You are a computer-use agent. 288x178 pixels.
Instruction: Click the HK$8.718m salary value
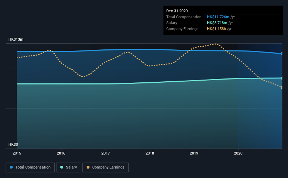click(217, 23)
